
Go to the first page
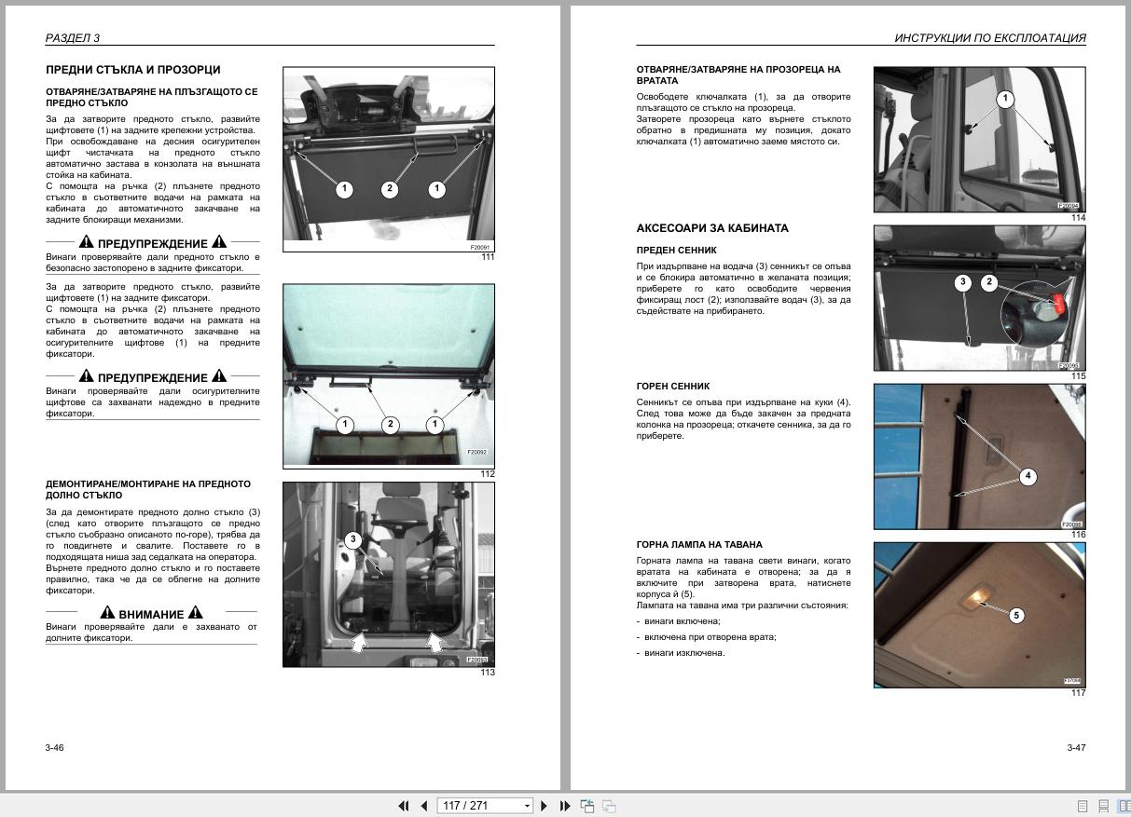point(404,806)
